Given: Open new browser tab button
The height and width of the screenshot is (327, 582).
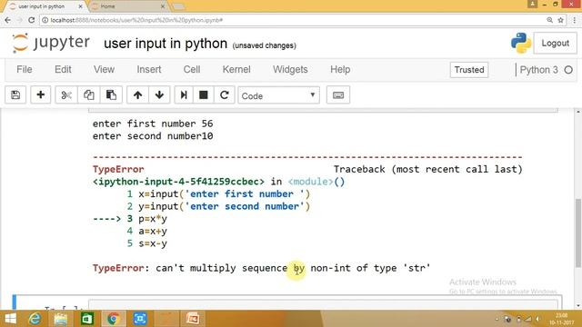Looking at the screenshot, I should pos(178,6).
